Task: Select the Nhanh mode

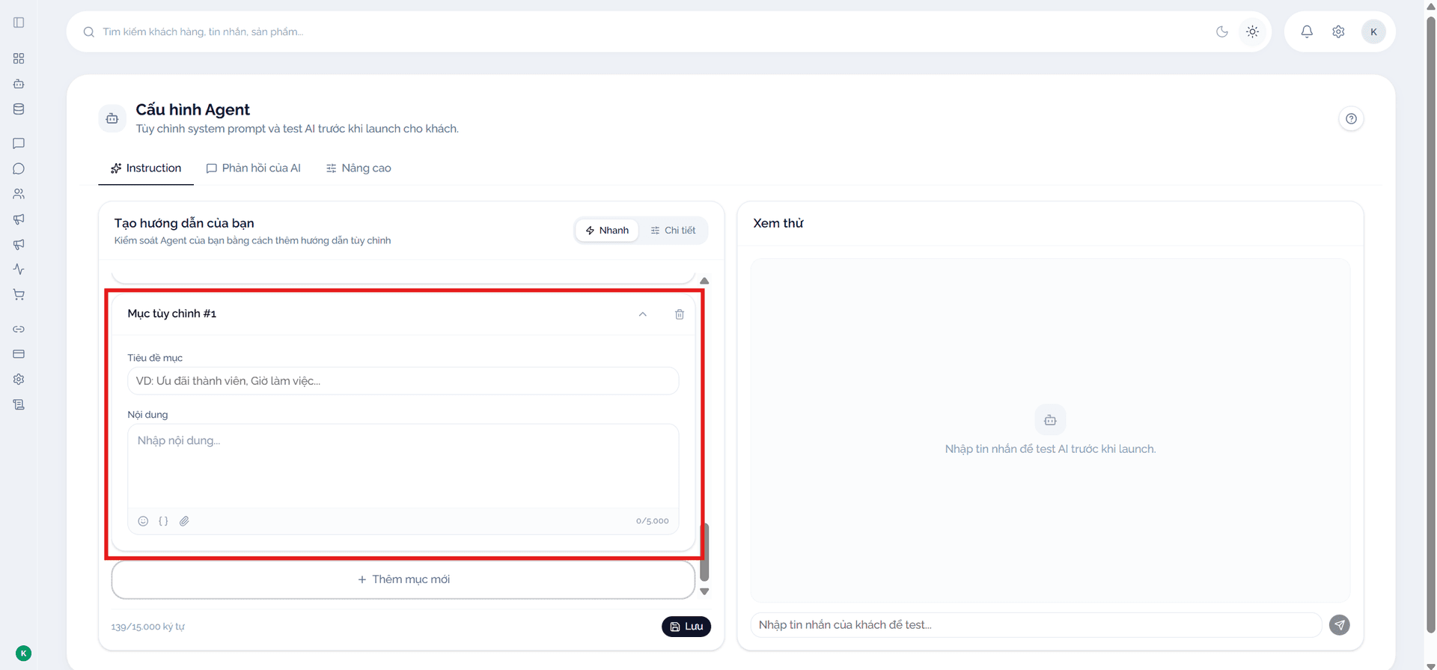Action: click(607, 231)
